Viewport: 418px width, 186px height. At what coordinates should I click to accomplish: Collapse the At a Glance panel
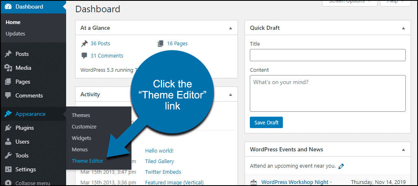(x=231, y=28)
